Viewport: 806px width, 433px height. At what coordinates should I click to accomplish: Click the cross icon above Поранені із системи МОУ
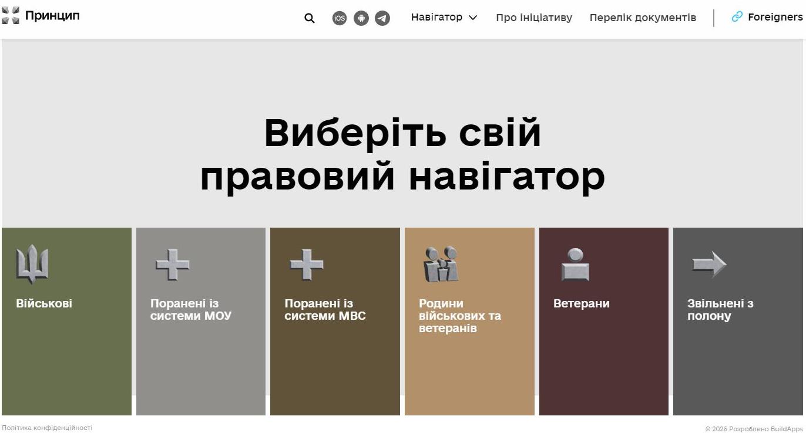coord(173,265)
